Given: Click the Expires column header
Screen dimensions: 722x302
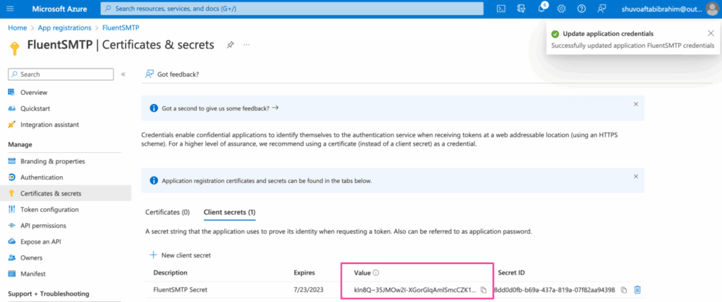Looking at the screenshot, I should 305,272.
